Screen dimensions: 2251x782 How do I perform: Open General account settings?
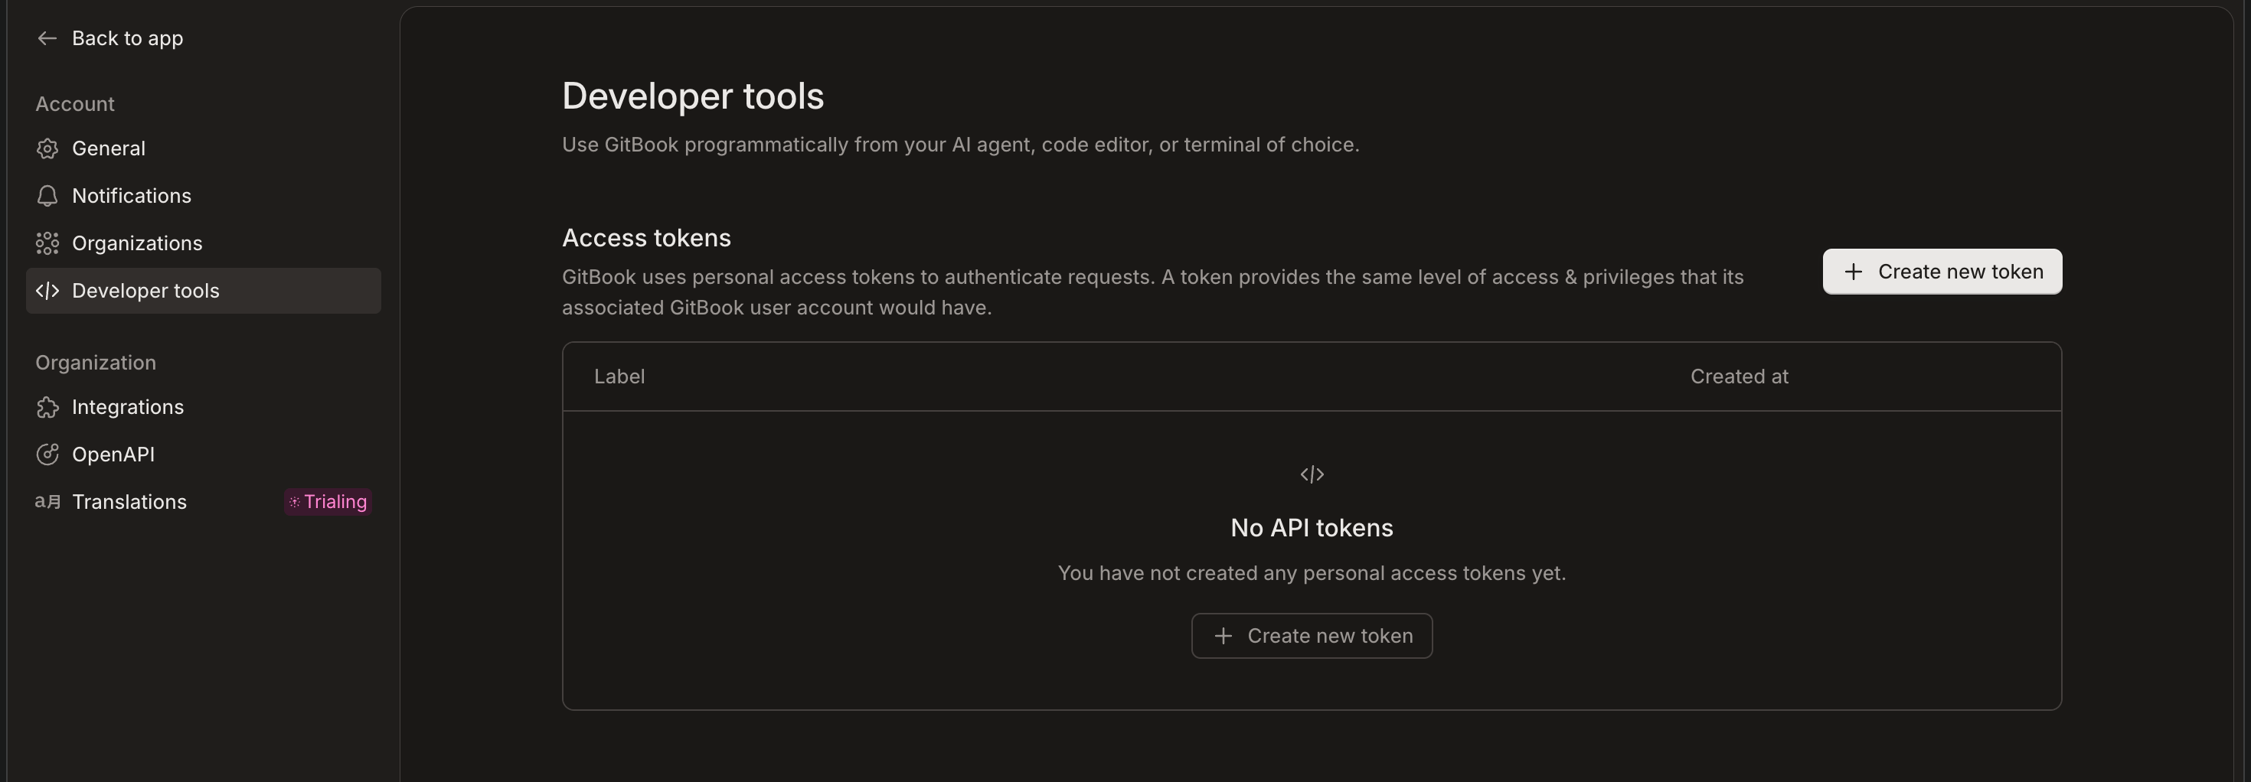click(x=204, y=148)
